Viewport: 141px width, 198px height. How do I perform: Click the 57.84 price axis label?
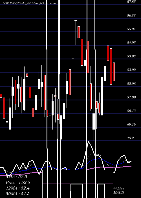pos(131,2)
